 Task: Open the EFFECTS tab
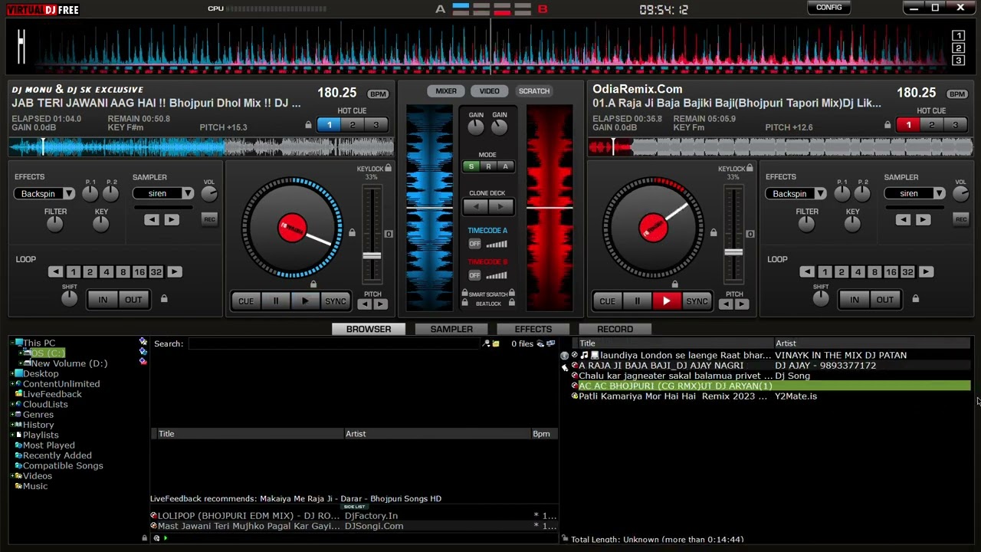tap(533, 329)
